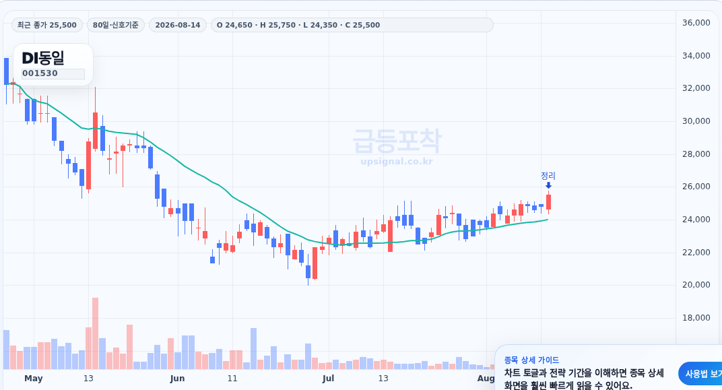Click the 정리 signal marker arrow
Viewport: 722px width, 390px height.
coord(548,185)
